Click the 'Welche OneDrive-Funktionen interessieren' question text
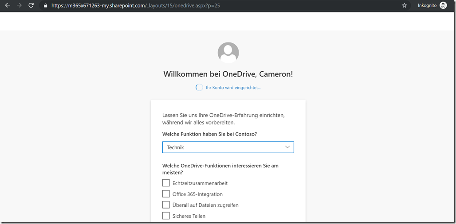 [x=220, y=169]
